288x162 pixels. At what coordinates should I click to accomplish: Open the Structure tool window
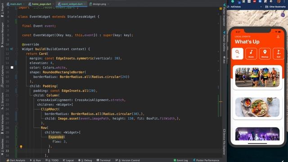click(2, 101)
